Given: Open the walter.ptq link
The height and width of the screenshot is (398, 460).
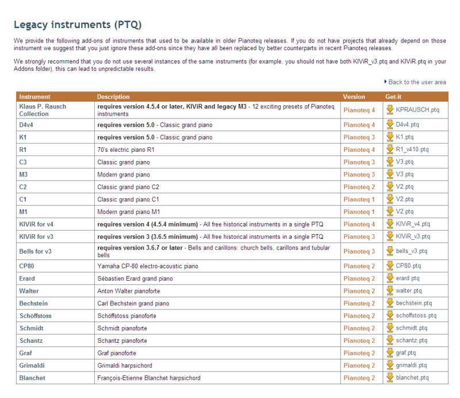Looking at the screenshot, I should coord(409,290).
